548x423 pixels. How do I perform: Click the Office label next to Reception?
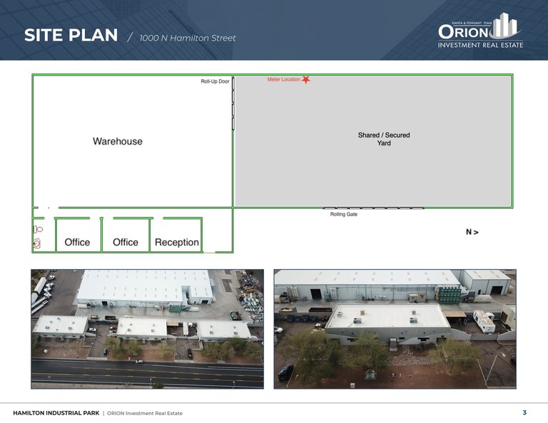(x=126, y=242)
